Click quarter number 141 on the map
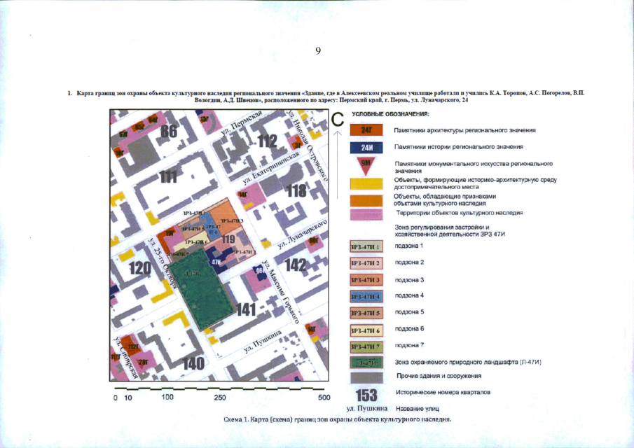634x448 pixels. [x=246, y=309]
